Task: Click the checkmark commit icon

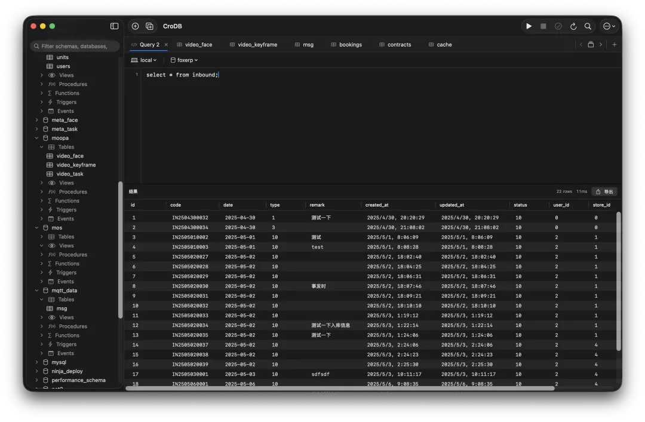Action: pyautogui.click(x=558, y=26)
